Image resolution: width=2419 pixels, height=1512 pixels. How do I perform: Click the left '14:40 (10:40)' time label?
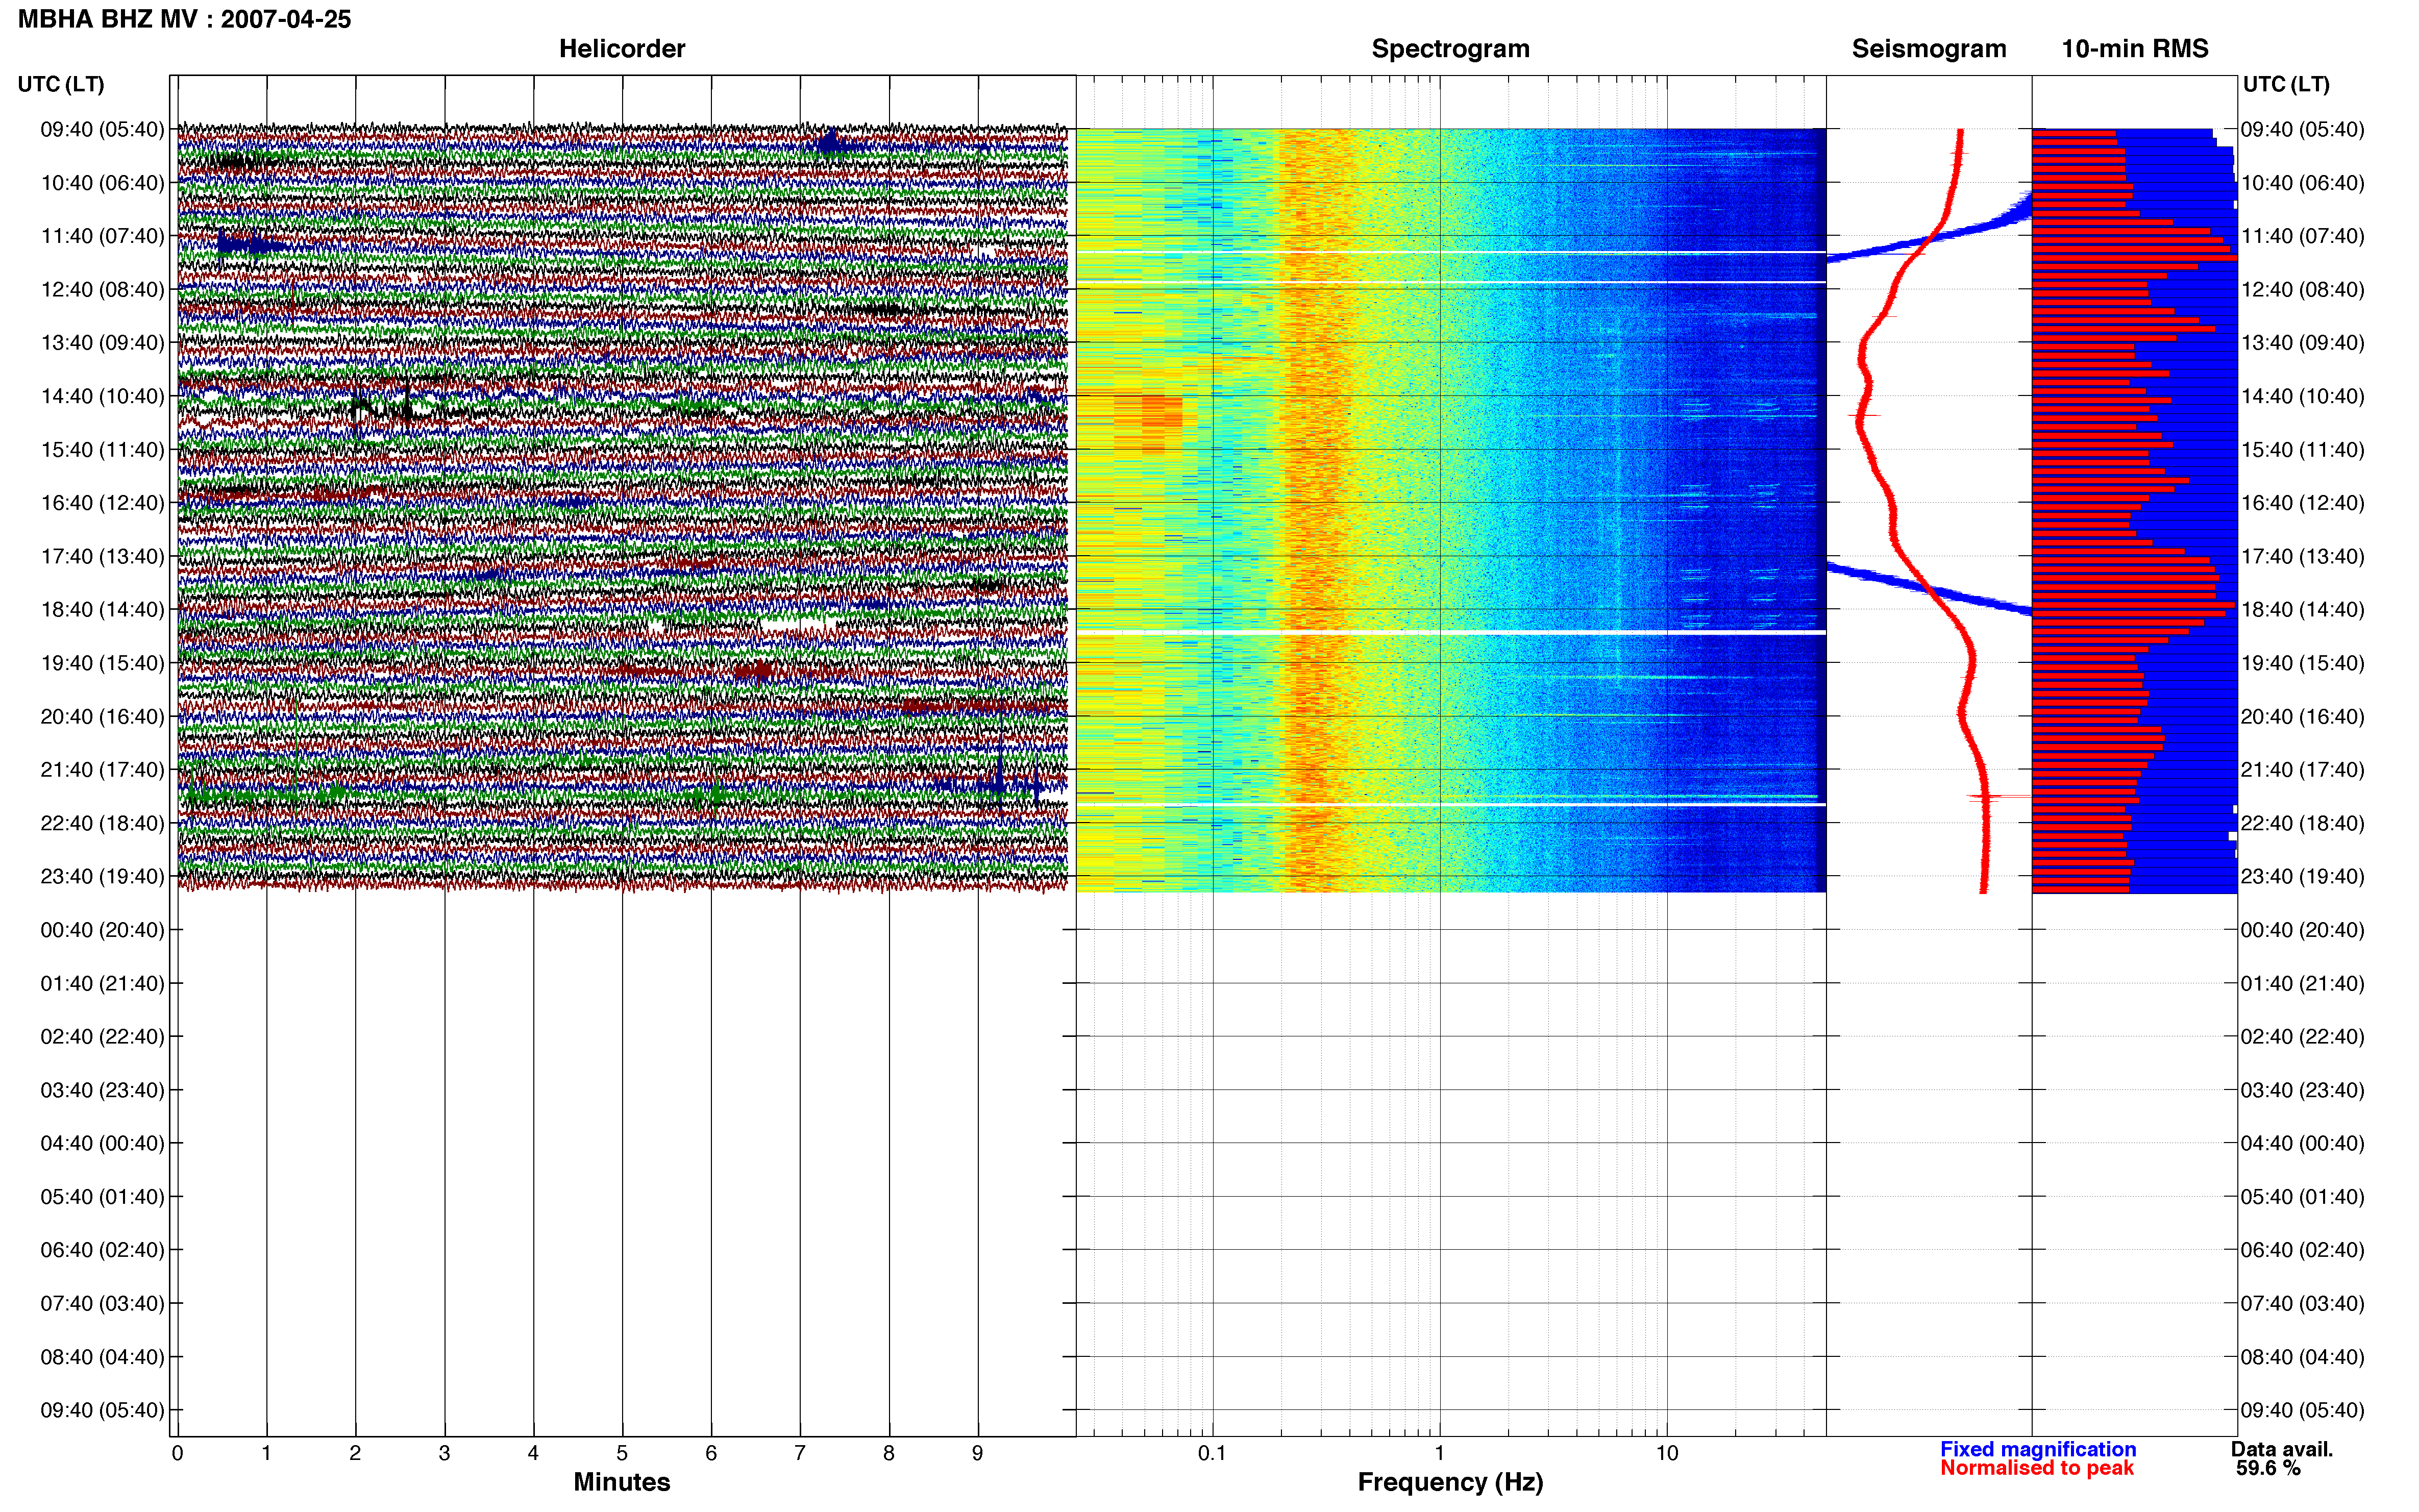(102, 396)
